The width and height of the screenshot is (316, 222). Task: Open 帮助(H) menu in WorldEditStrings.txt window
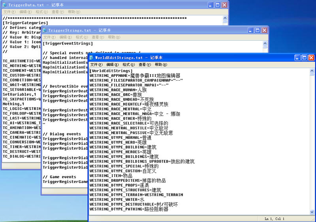[161, 65]
